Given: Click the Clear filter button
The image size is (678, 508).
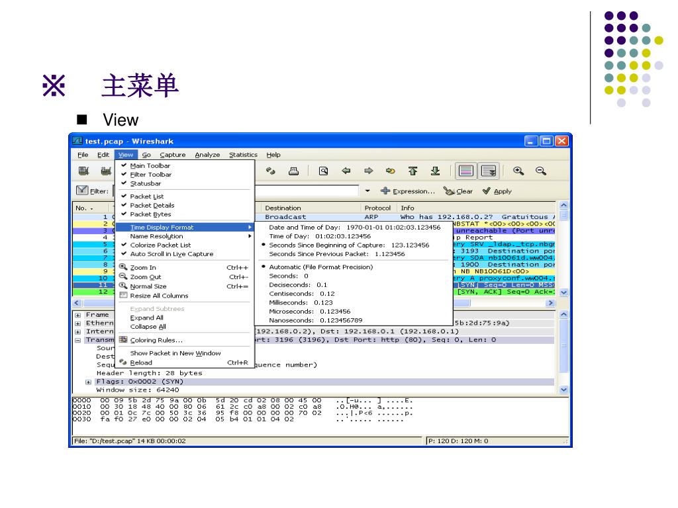Looking at the screenshot, I should (458, 191).
